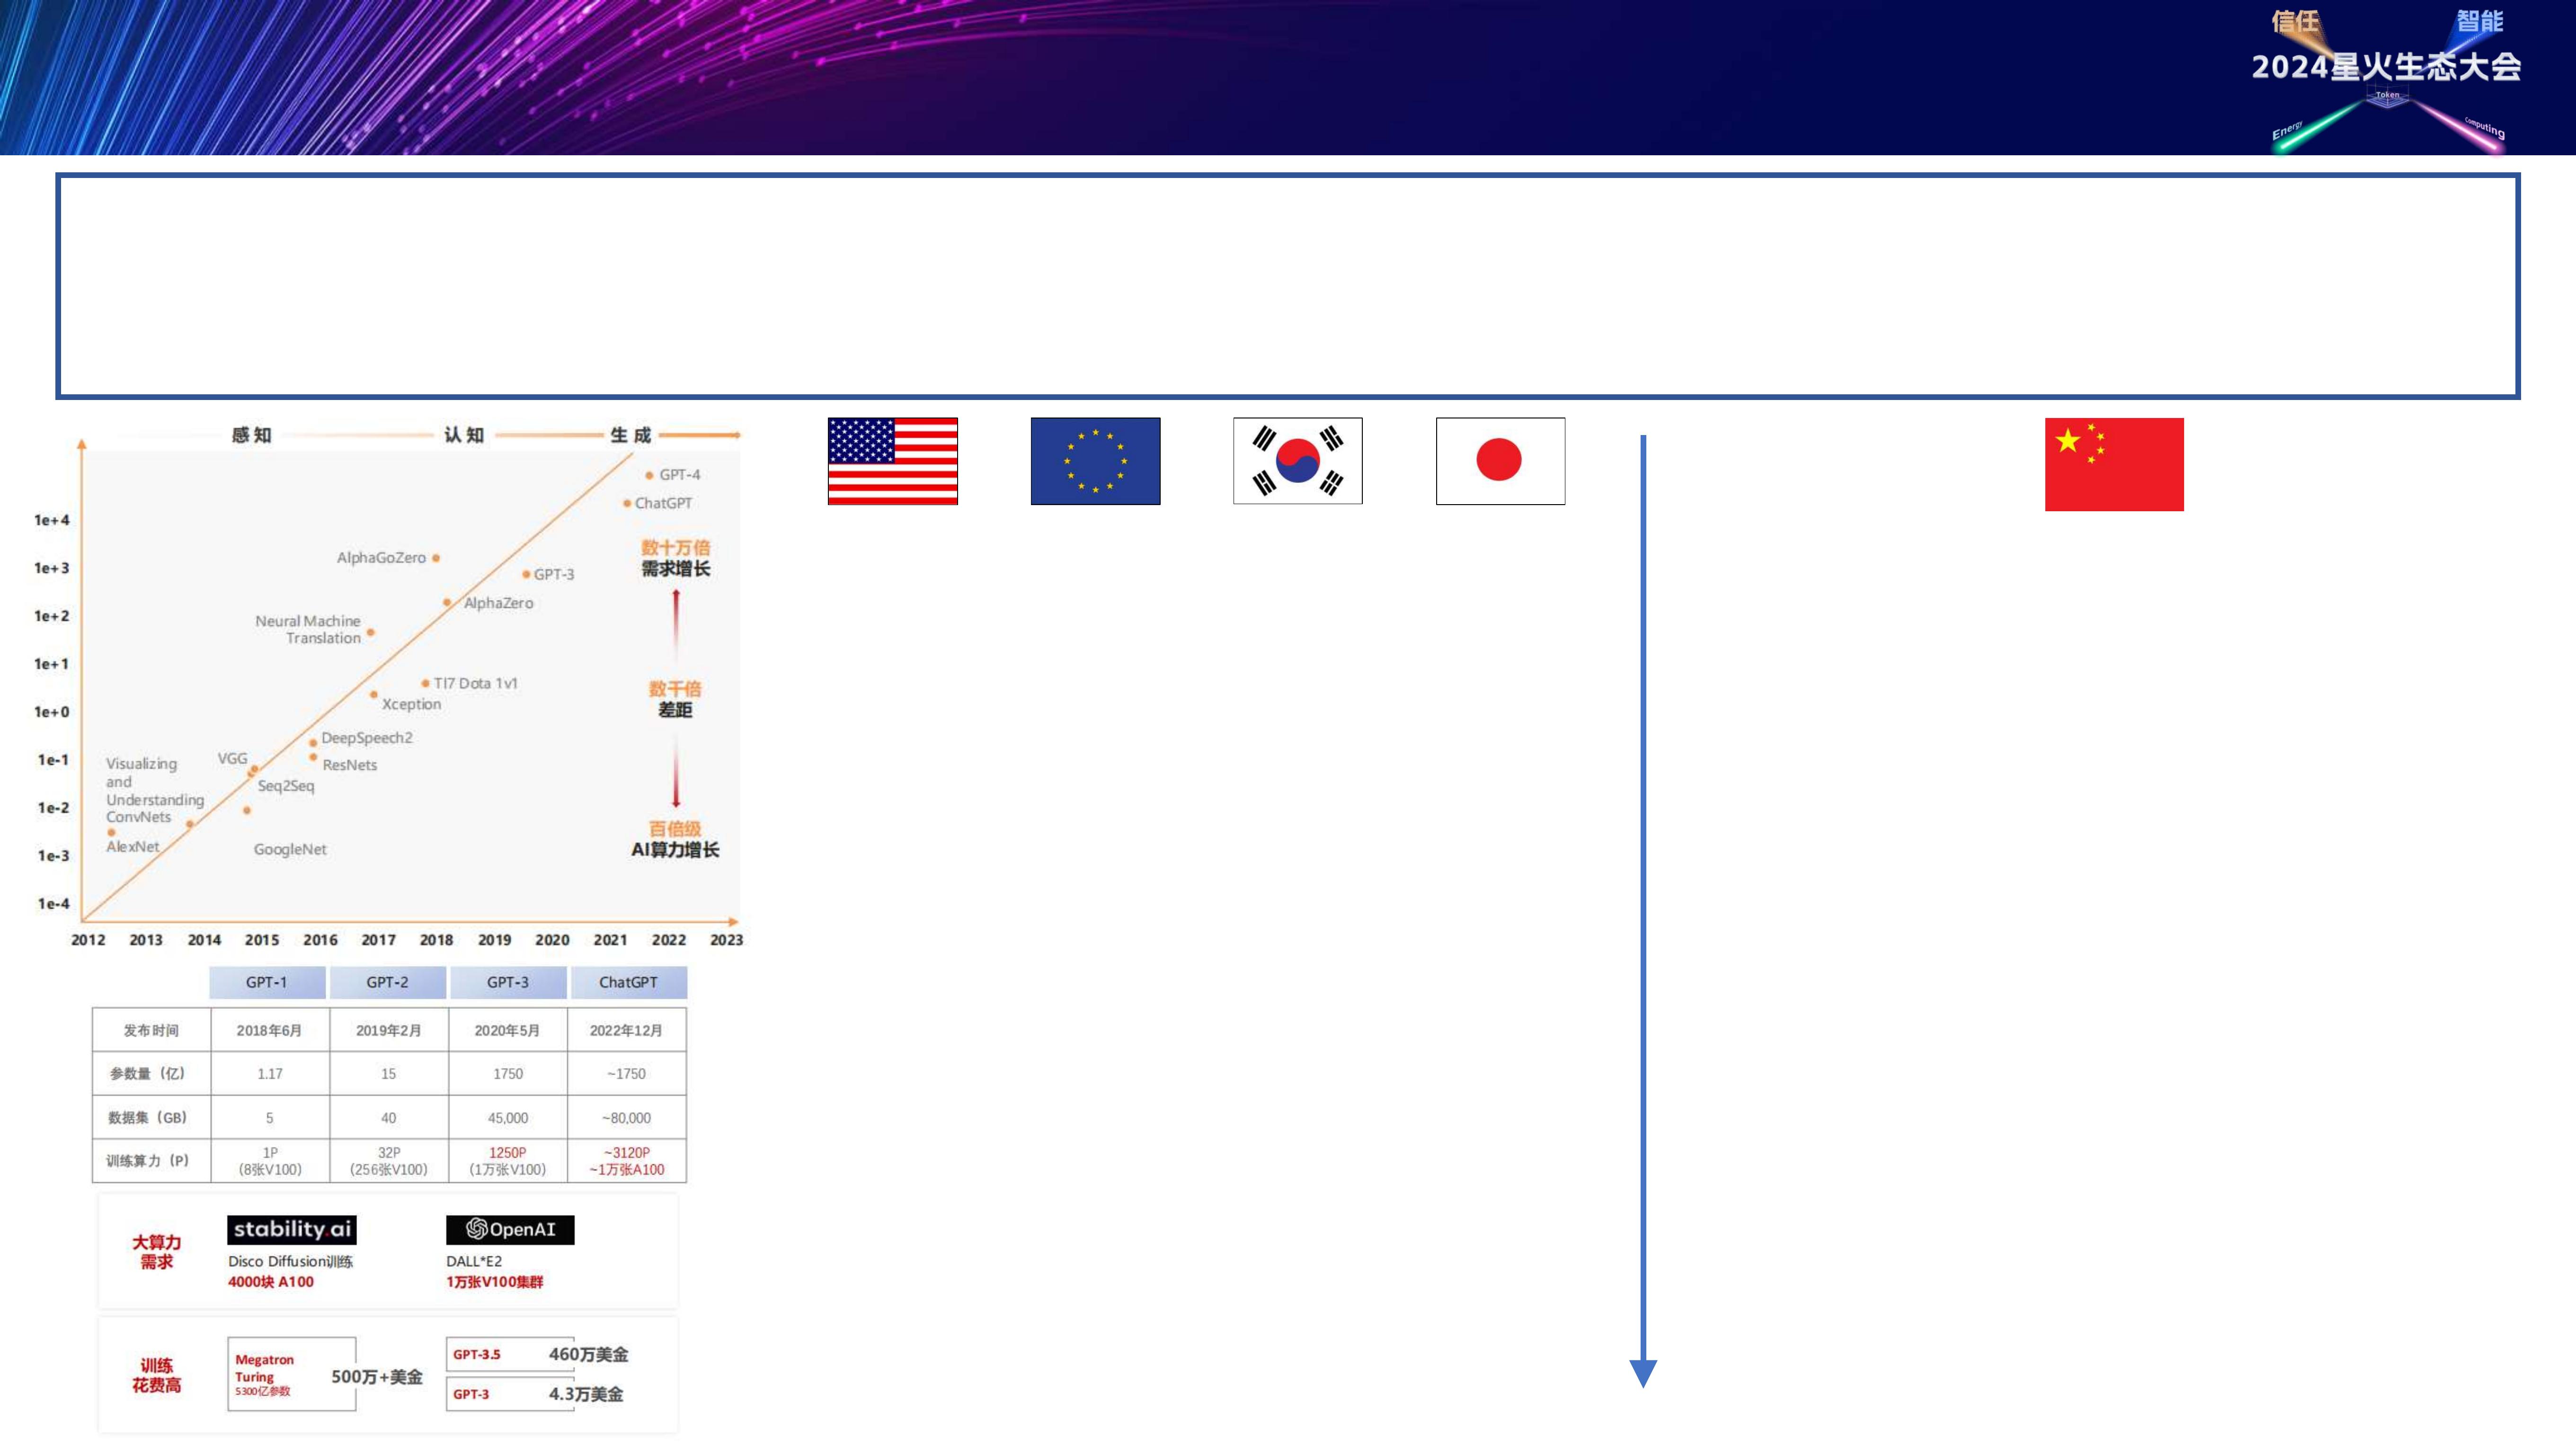2576x1449 pixels.
Task: Click the 2024星火生态大会 conference logo
Action: tap(2386, 68)
